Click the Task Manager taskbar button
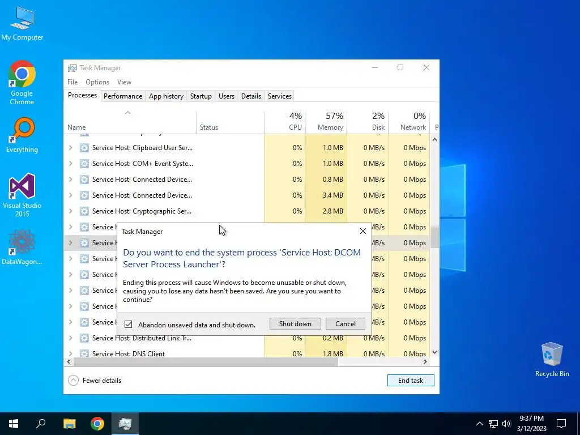 click(125, 424)
